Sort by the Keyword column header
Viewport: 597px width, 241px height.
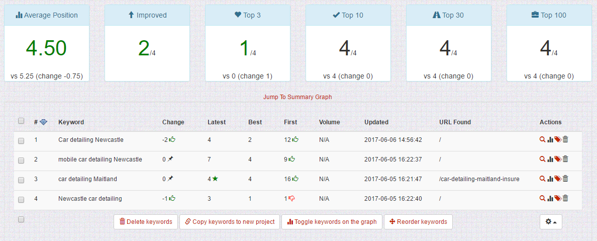coord(71,122)
